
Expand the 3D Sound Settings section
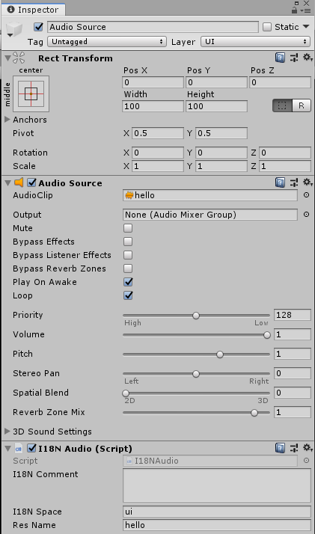point(49,432)
